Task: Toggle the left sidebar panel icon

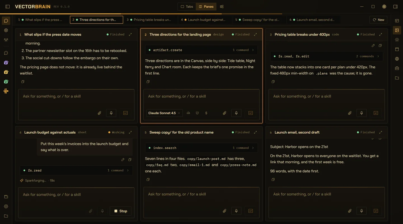Action: pyautogui.click(x=8, y=6)
